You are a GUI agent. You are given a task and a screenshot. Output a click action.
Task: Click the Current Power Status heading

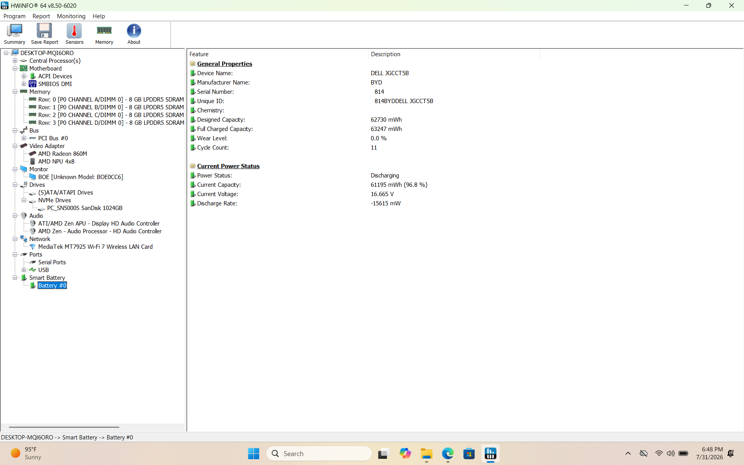click(228, 166)
